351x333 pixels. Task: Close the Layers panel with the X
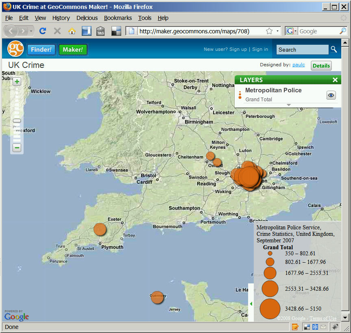tap(335, 80)
